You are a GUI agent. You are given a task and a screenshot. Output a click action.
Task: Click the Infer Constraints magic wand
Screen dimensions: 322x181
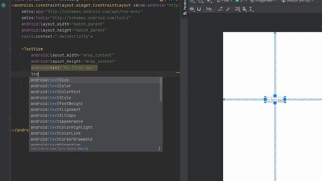228,9
